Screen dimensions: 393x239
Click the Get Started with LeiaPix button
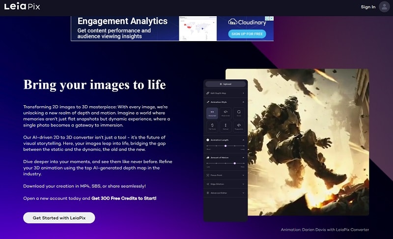tap(59, 218)
